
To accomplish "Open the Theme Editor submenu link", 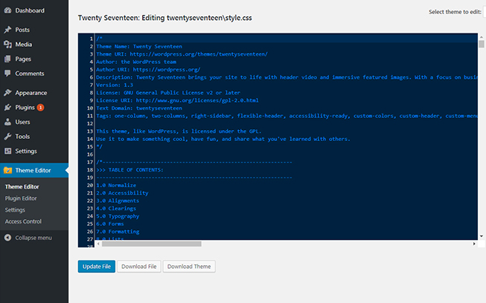I will (22, 186).
